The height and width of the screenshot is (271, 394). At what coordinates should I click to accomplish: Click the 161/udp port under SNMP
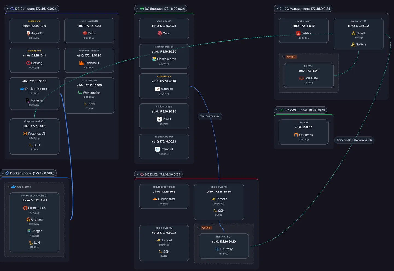358,38
